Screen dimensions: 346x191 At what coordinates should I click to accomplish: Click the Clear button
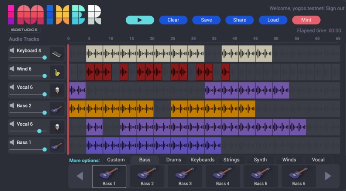173,20
